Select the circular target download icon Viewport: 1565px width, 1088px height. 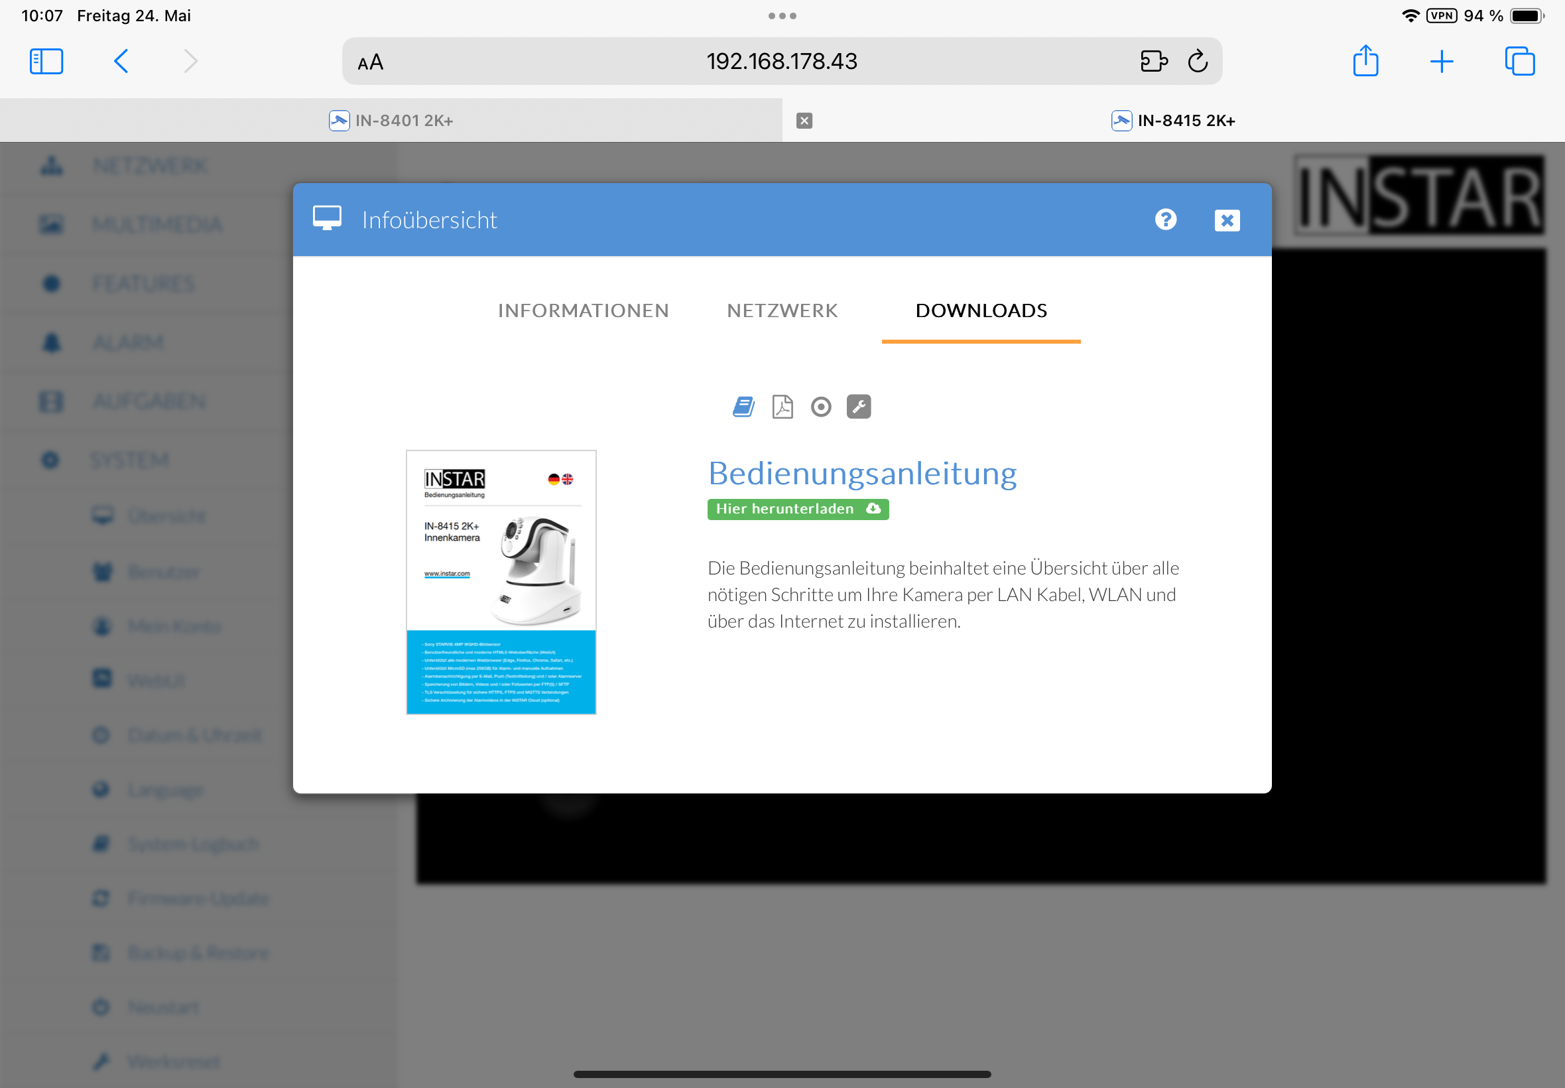click(821, 407)
